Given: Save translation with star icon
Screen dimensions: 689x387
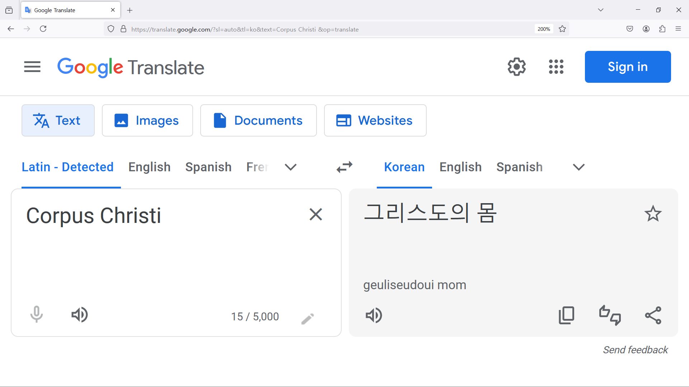Looking at the screenshot, I should pyautogui.click(x=653, y=214).
